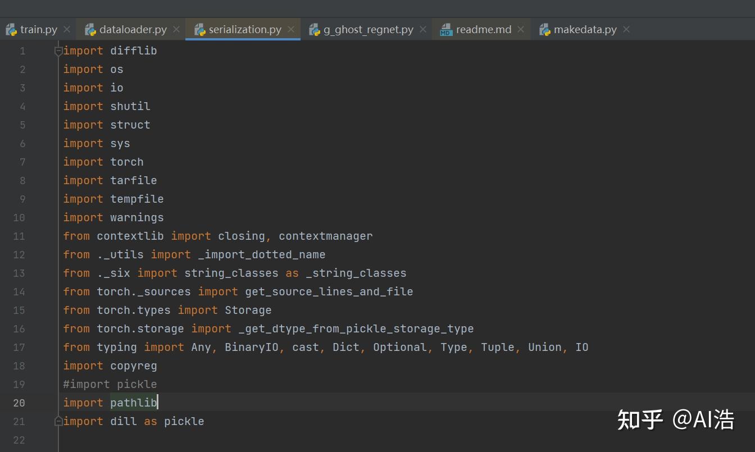Click the Python icon on g_ghost_regnet.py tab
The image size is (755, 452).
click(x=315, y=29)
